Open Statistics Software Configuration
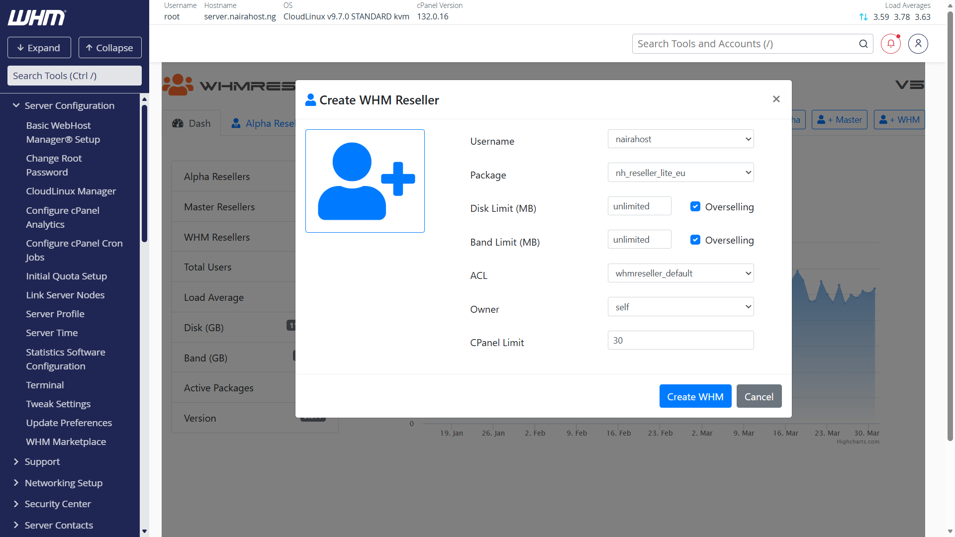 [66, 359]
